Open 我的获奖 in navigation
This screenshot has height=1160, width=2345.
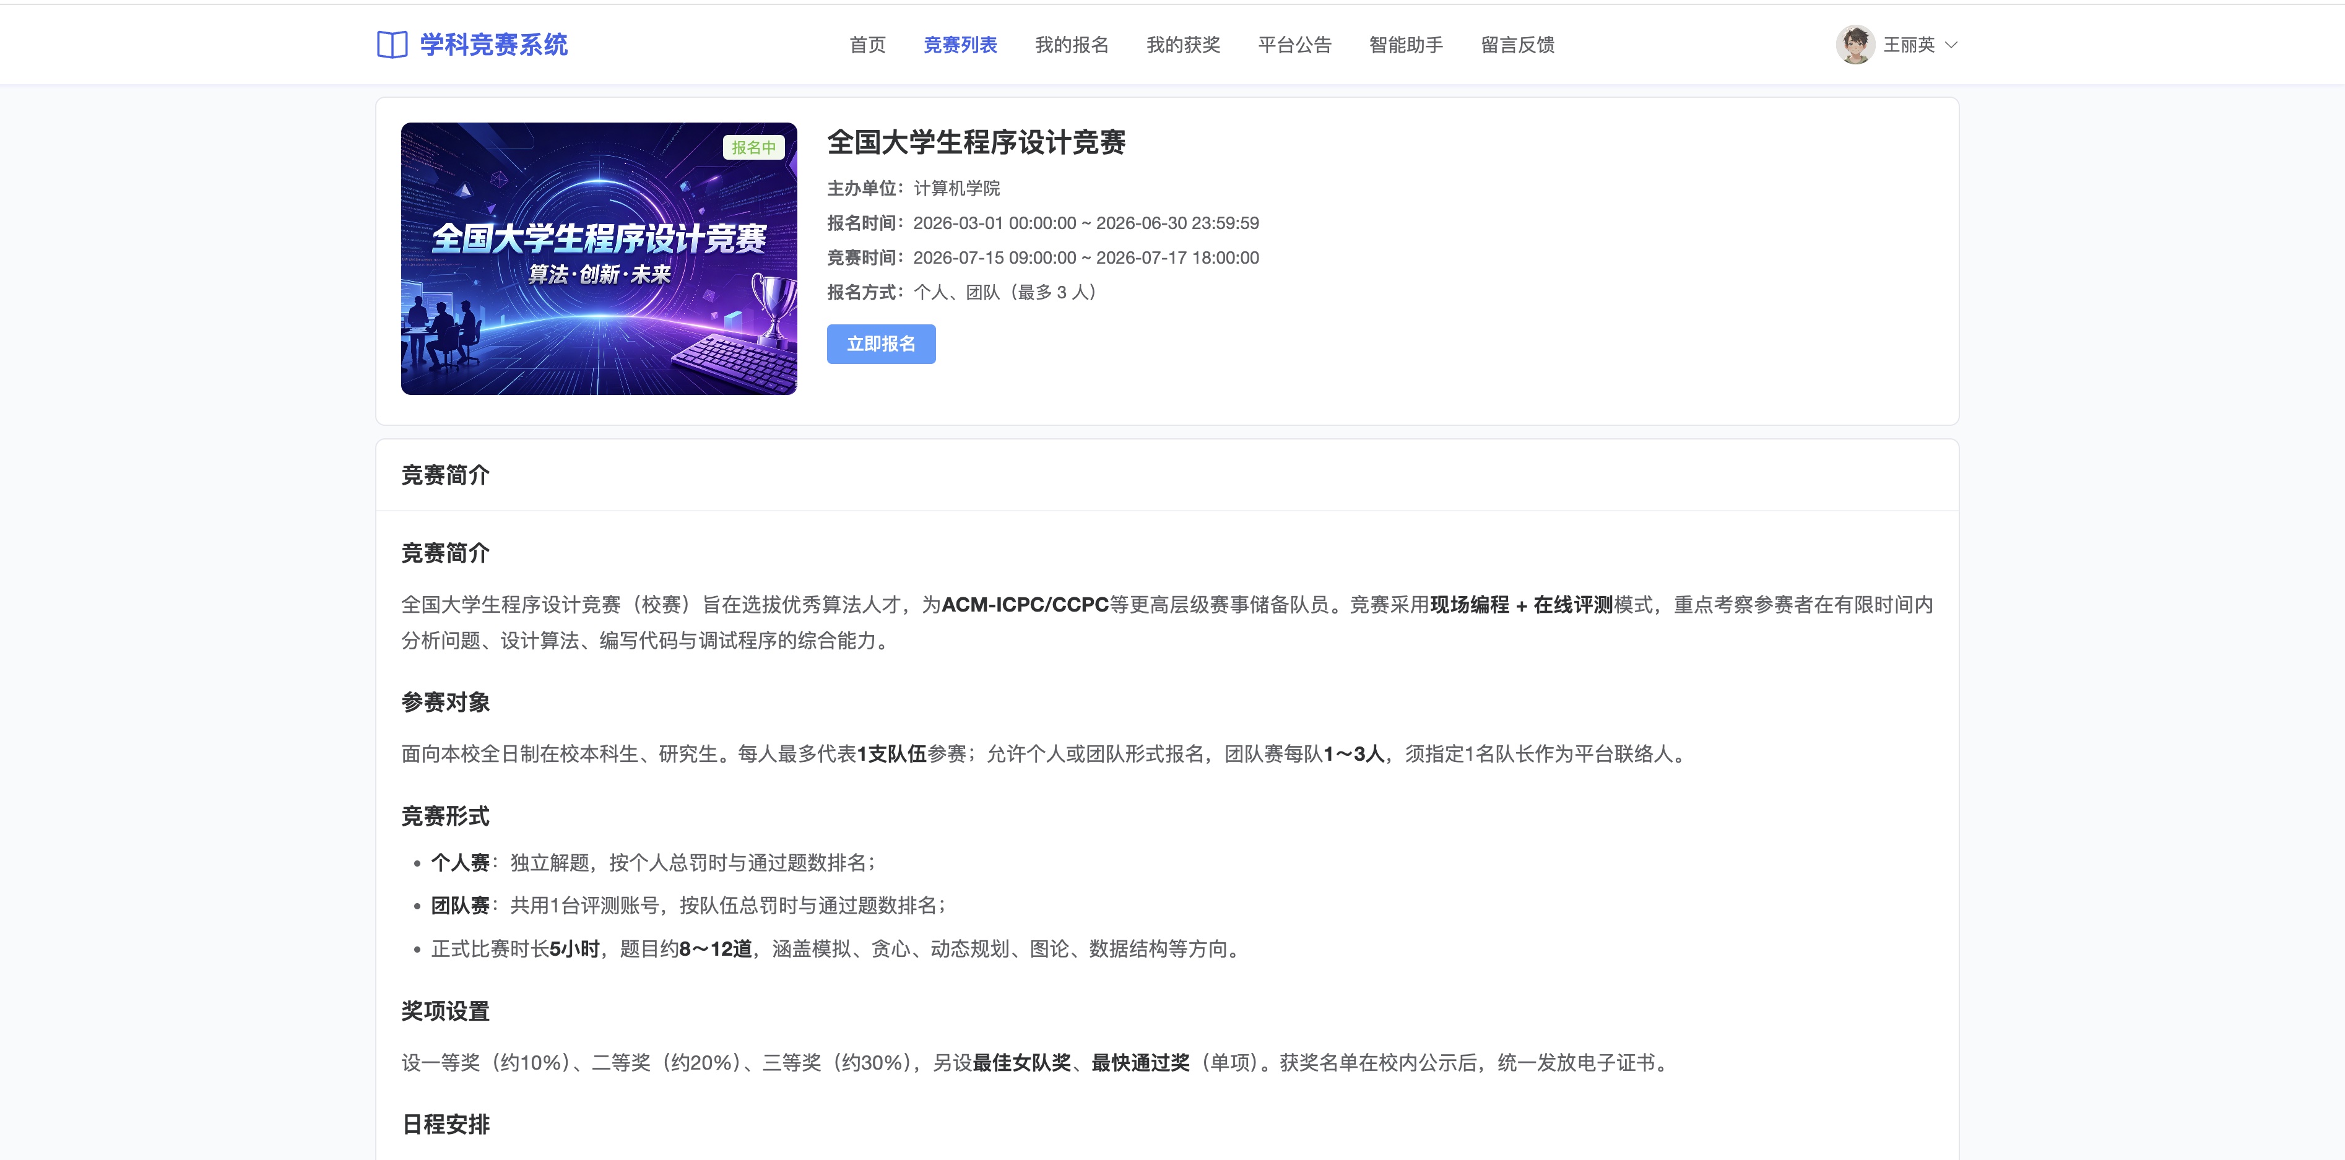pyautogui.click(x=1182, y=45)
